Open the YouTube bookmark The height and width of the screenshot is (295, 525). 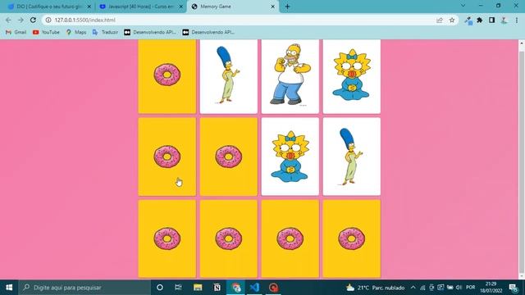[46, 32]
